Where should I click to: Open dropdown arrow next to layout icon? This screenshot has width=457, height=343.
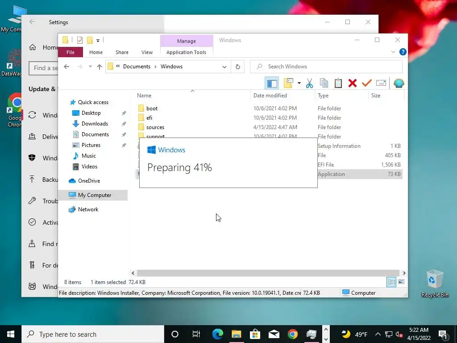[x=299, y=84]
